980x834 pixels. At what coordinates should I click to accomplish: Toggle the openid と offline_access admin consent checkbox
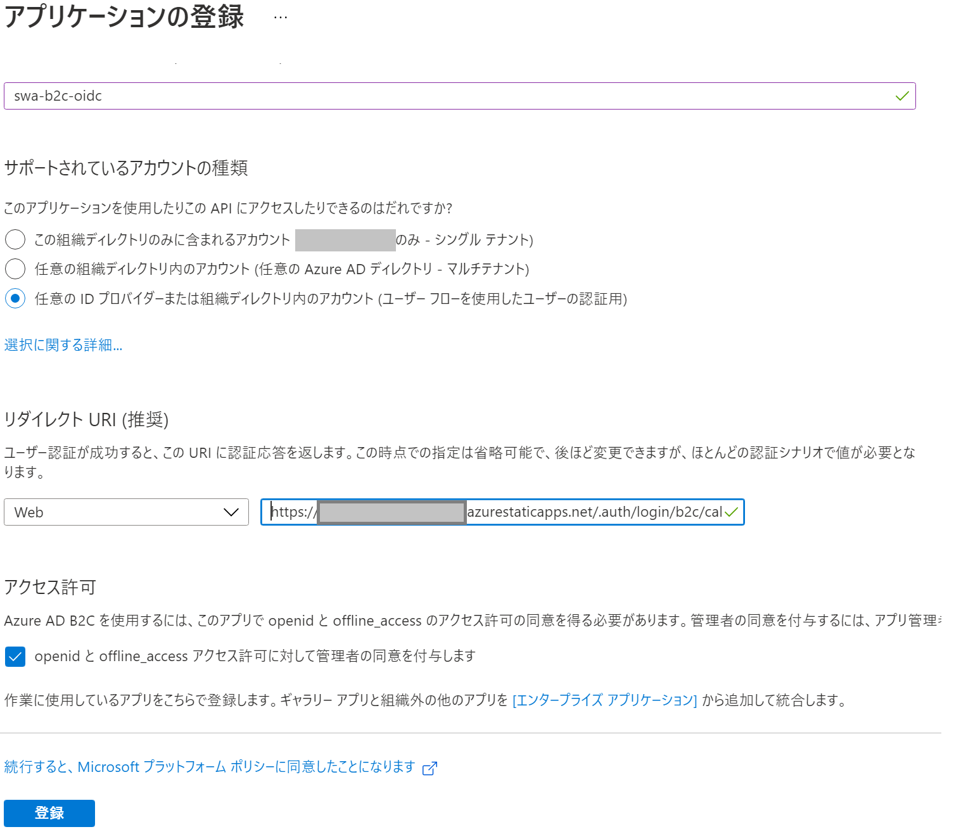pyautogui.click(x=15, y=657)
